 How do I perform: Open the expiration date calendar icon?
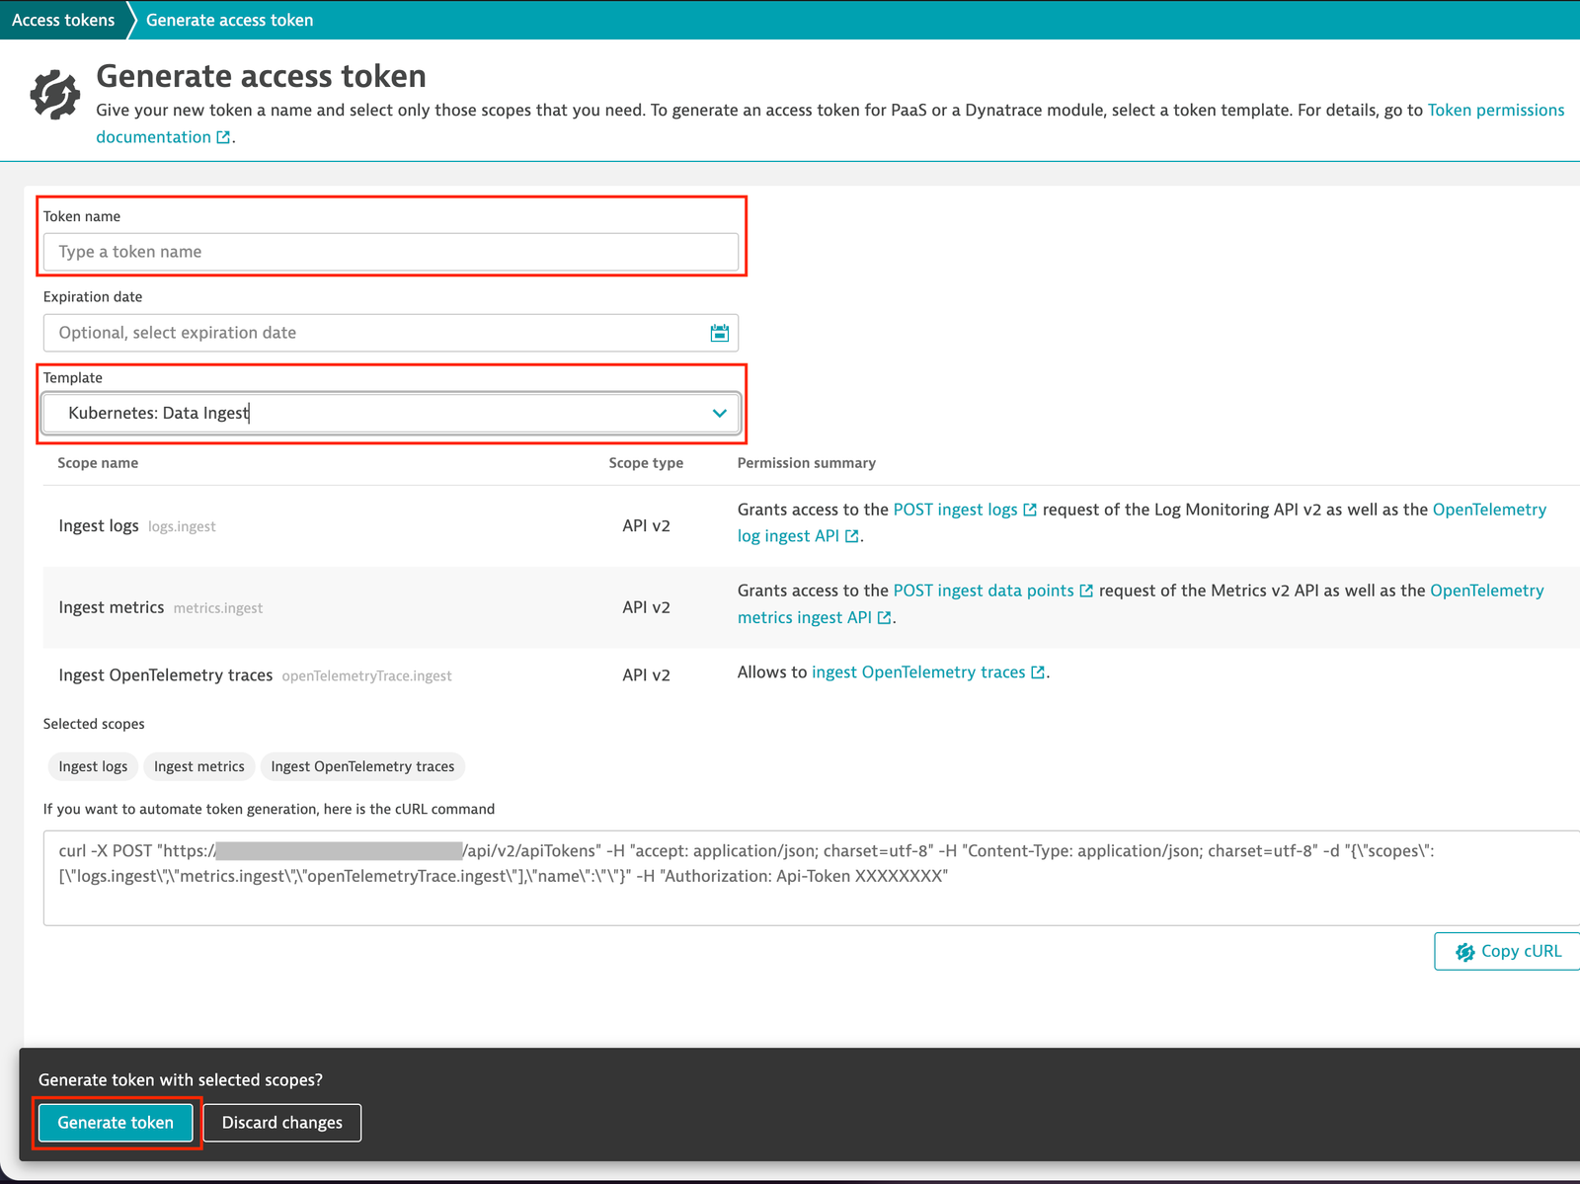(719, 333)
